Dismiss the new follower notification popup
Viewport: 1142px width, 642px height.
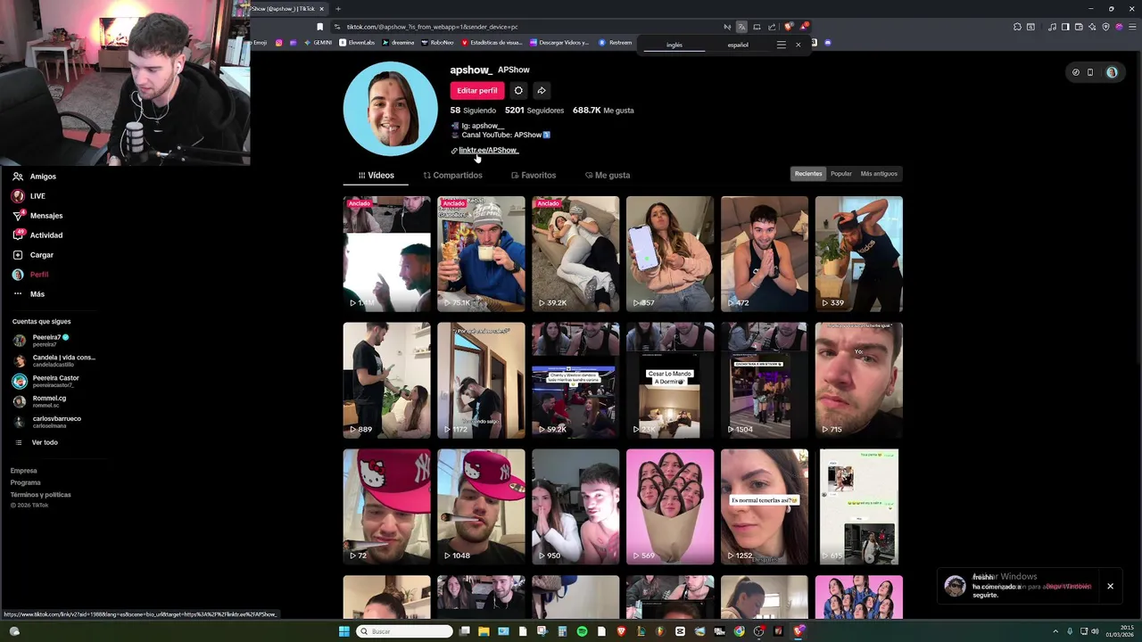[x=1110, y=586]
